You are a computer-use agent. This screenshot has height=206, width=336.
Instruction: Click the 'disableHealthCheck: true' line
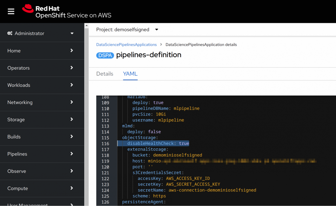click(x=158, y=143)
